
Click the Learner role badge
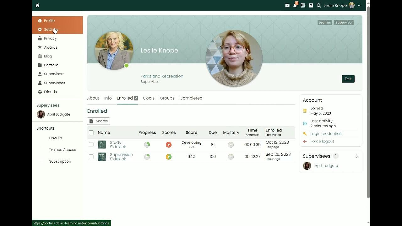point(325,22)
